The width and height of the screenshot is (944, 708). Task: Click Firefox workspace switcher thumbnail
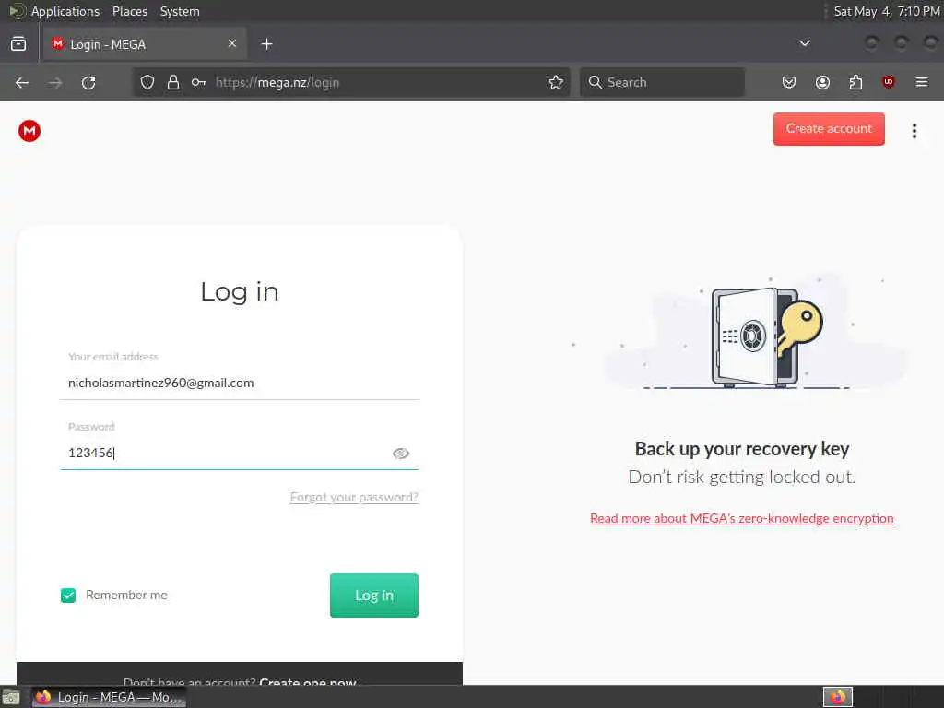(837, 697)
